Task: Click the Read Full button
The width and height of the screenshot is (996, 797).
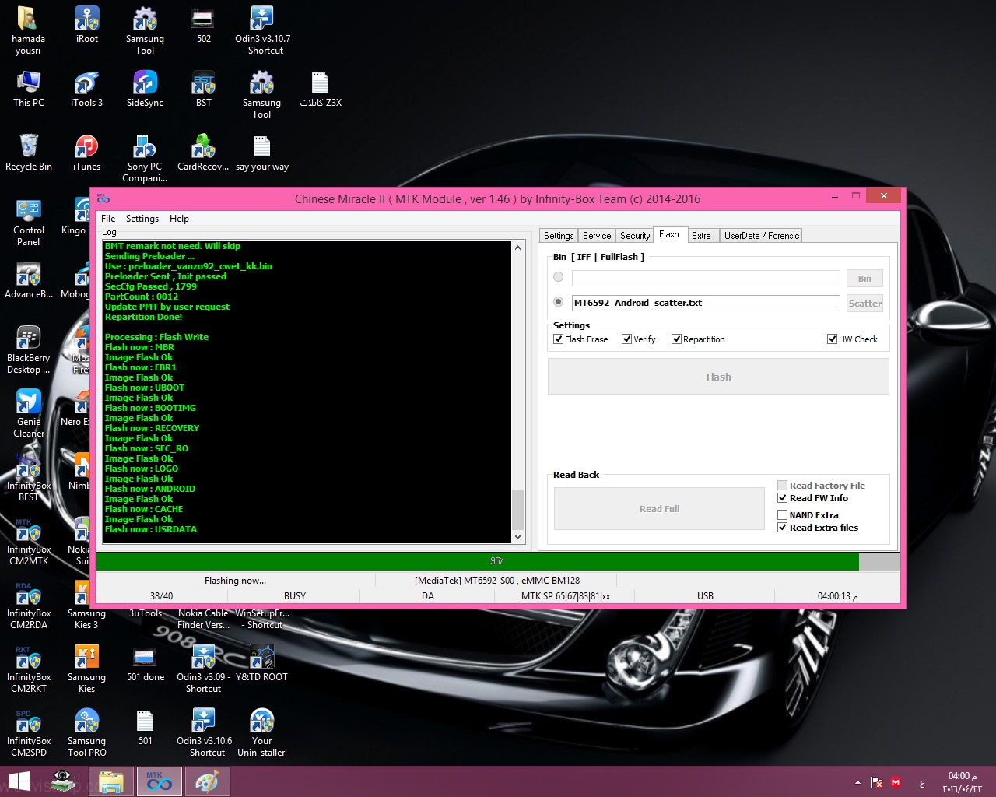Action: coord(659,509)
